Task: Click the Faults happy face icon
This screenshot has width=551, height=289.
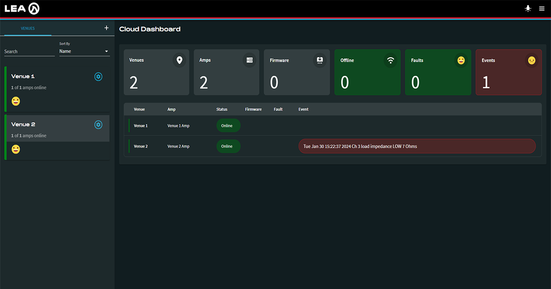Action: coord(461,60)
